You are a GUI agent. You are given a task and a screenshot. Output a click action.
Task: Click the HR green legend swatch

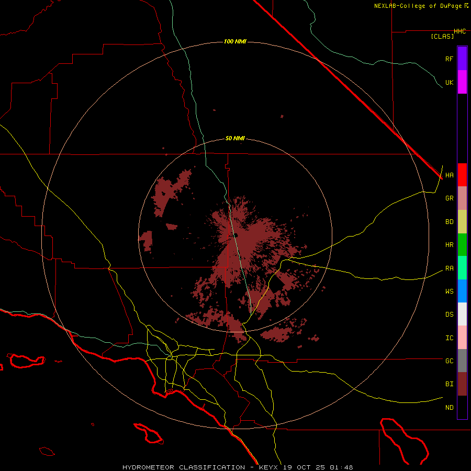[x=462, y=245]
